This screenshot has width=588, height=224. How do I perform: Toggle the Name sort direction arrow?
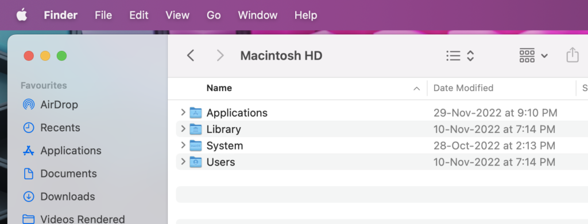(x=416, y=89)
